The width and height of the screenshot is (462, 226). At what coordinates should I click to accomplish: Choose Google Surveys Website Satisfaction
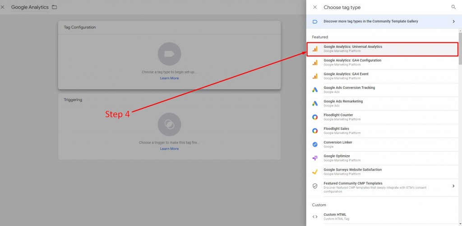click(x=383, y=172)
